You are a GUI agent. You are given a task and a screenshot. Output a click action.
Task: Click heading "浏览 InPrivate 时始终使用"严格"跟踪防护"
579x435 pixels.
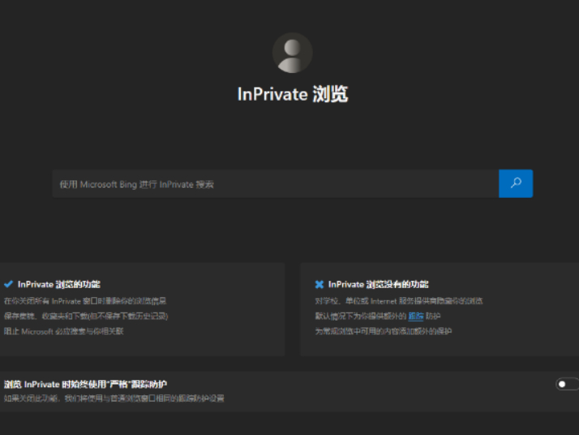pos(85,385)
